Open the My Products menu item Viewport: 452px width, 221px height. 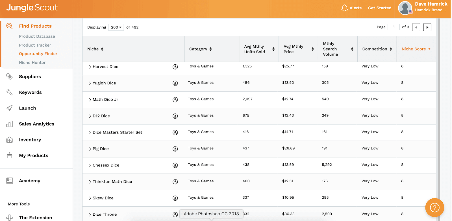(34, 156)
